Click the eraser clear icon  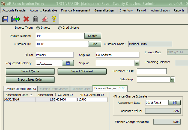point(45,19)
